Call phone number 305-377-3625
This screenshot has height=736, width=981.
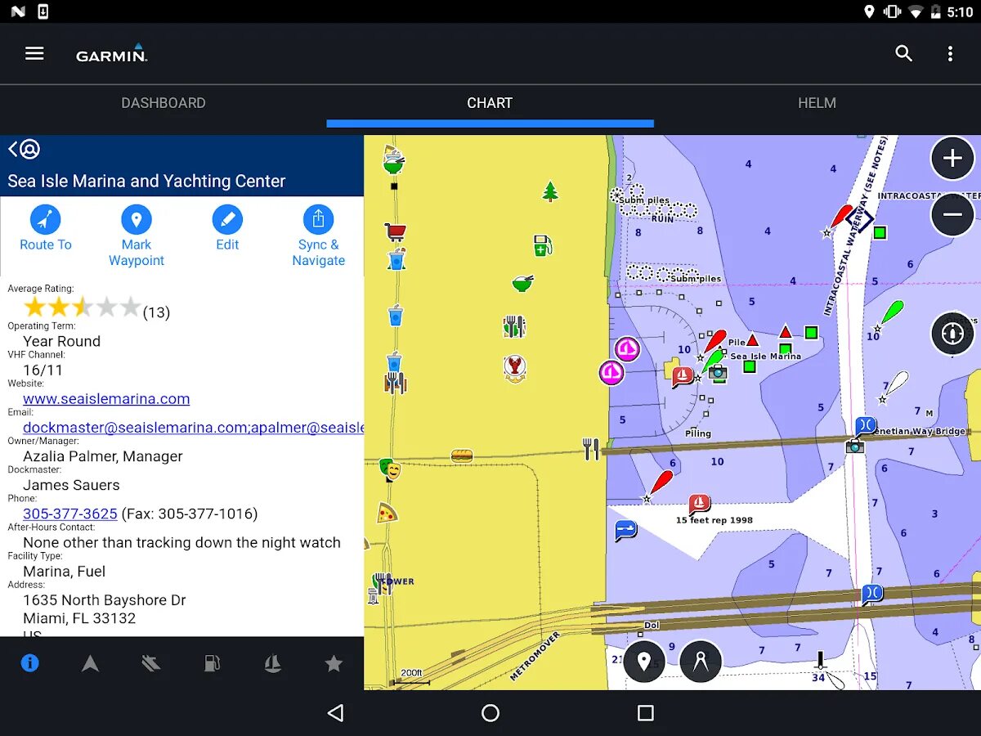[70, 514]
